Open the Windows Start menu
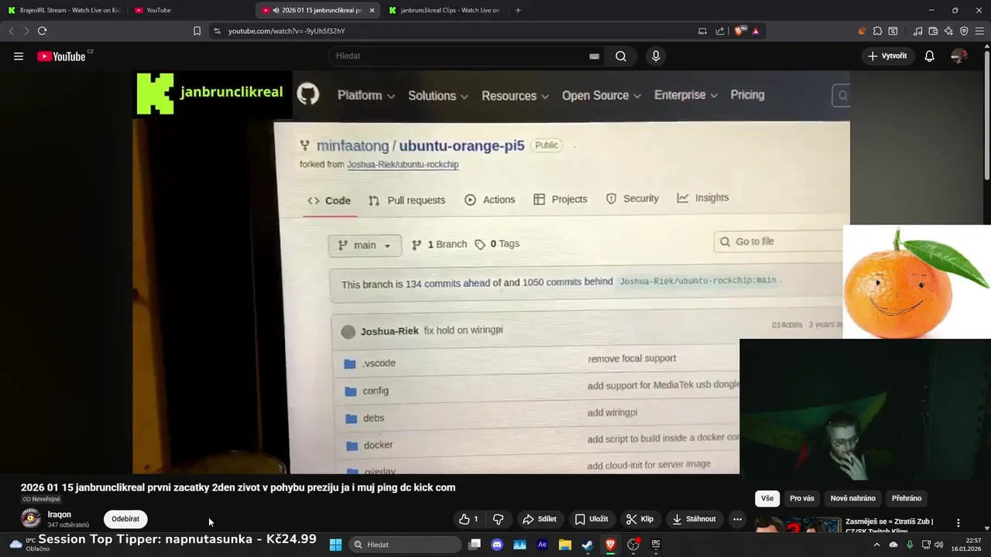The width and height of the screenshot is (991, 557). pos(335,545)
